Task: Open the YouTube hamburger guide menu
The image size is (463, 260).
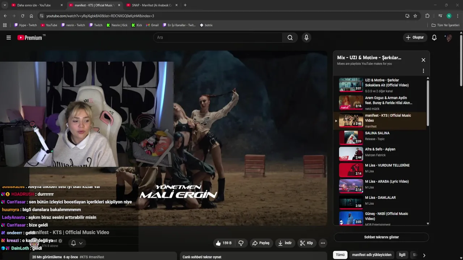Action: pyautogui.click(x=9, y=38)
